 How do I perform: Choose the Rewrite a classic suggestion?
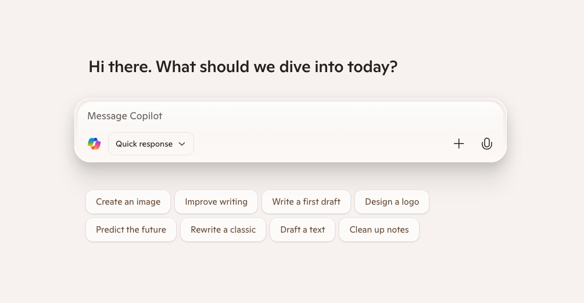[223, 230]
